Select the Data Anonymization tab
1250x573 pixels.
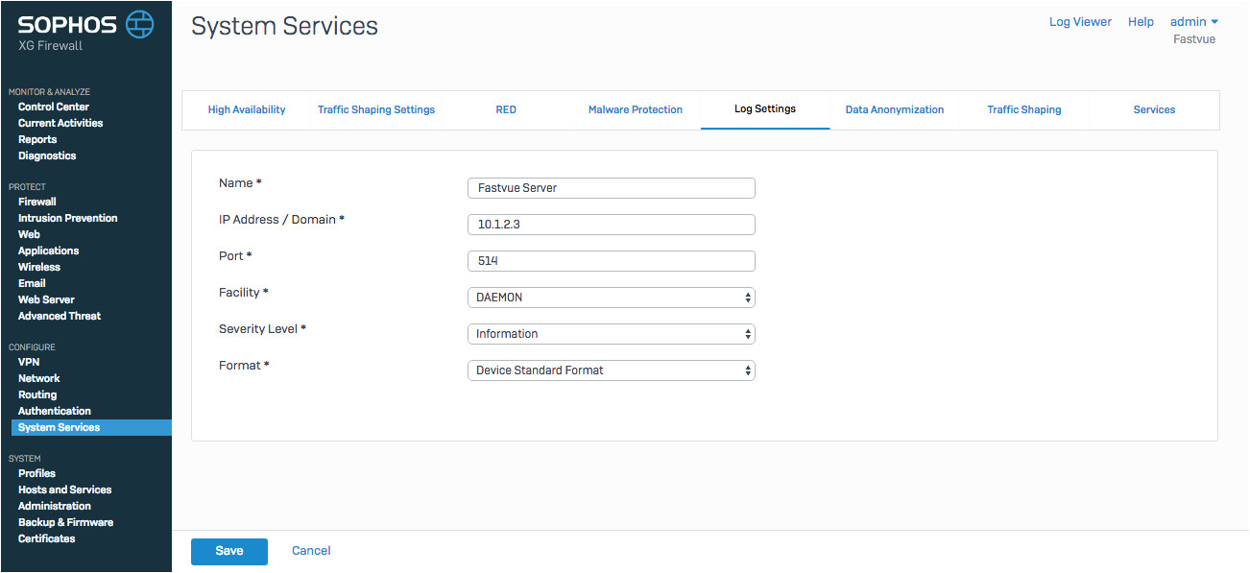click(894, 109)
